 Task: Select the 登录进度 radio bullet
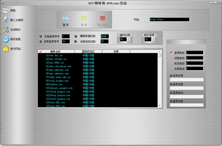[x=171, y=76]
